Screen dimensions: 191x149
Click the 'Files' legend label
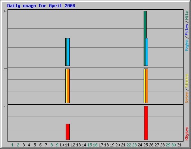point(187,29)
